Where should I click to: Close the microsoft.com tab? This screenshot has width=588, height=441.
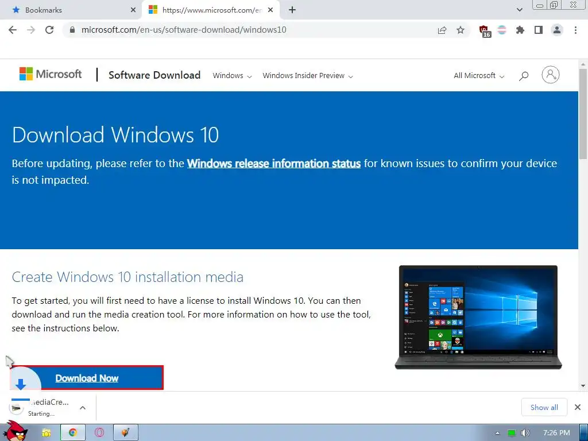(x=270, y=10)
